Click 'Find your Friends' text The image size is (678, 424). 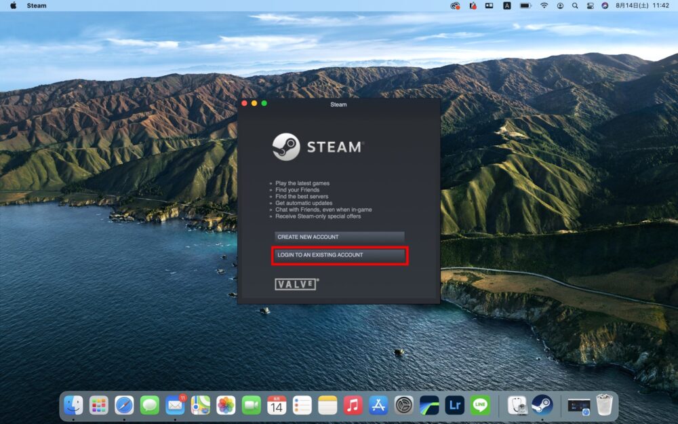[298, 189]
